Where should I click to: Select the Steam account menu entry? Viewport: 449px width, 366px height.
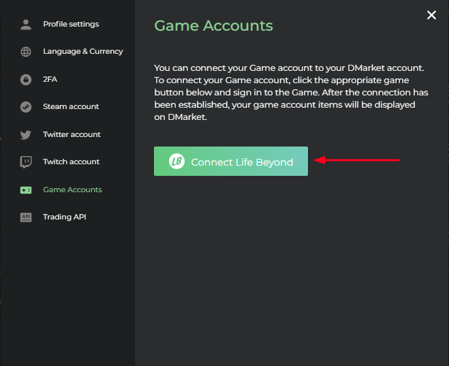click(71, 106)
